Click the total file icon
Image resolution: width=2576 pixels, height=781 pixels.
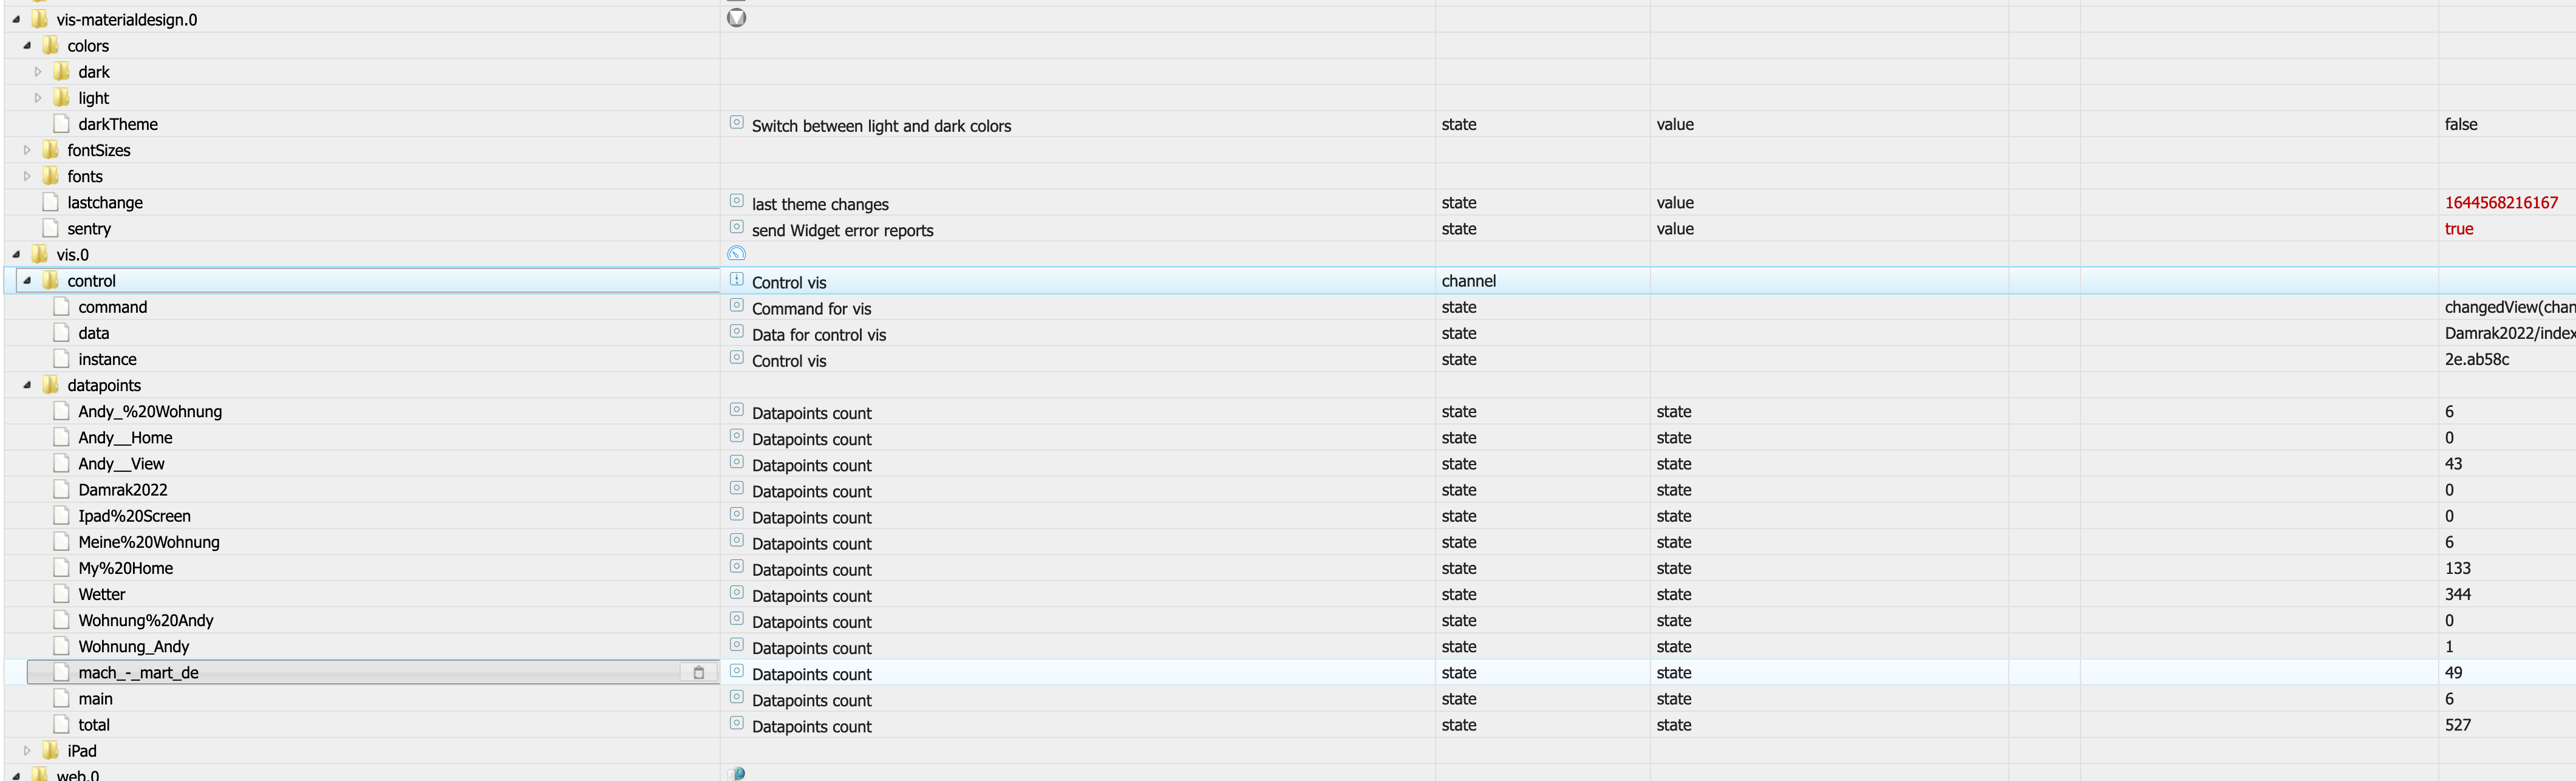click(62, 724)
